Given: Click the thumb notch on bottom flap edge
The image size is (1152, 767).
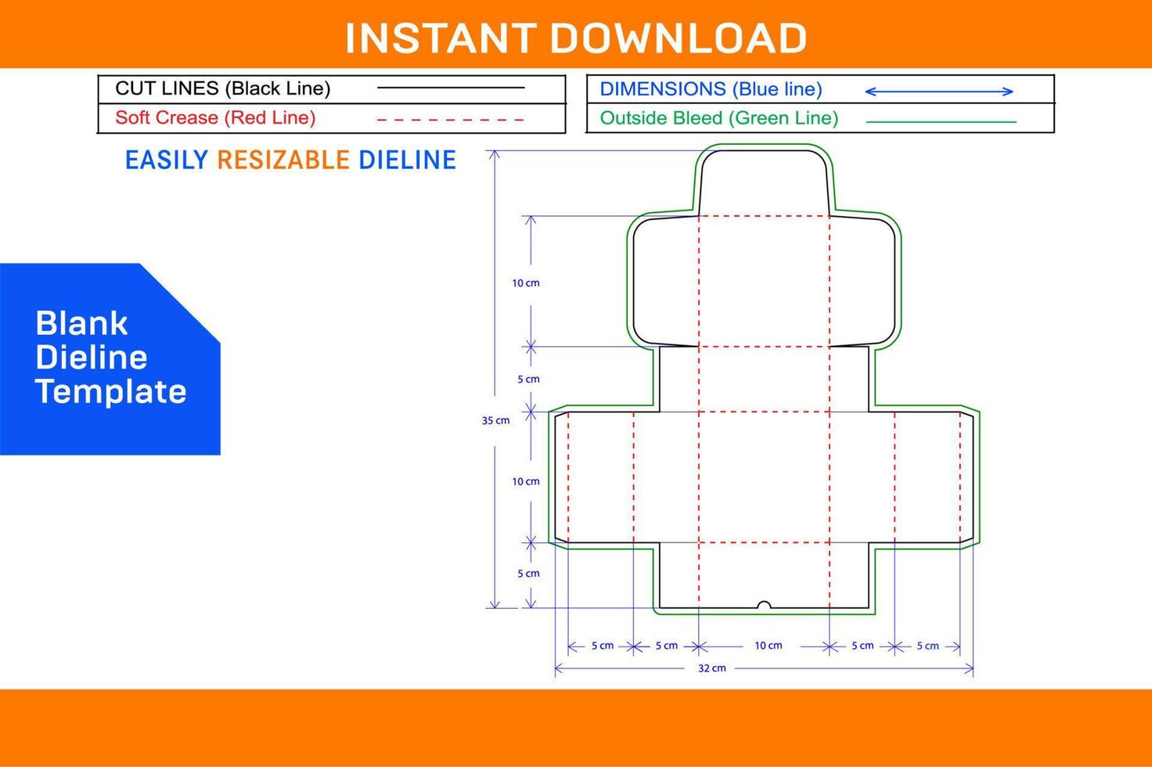Looking at the screenshot, I should pyautogui.click(x=765, y=604).
